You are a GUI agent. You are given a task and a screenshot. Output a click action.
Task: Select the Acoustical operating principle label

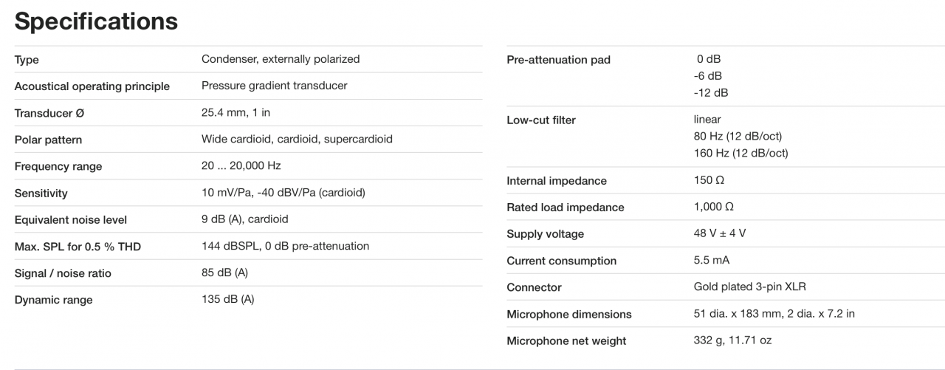pyautogui.click(x=92, y=86)
